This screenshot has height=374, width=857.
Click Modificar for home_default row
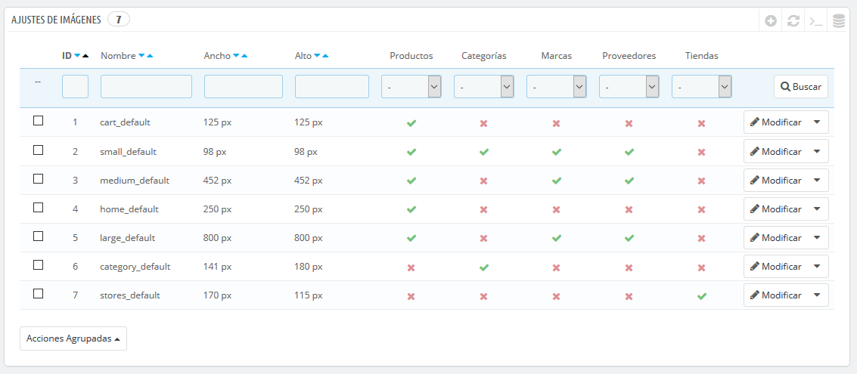tap(776, 209)
